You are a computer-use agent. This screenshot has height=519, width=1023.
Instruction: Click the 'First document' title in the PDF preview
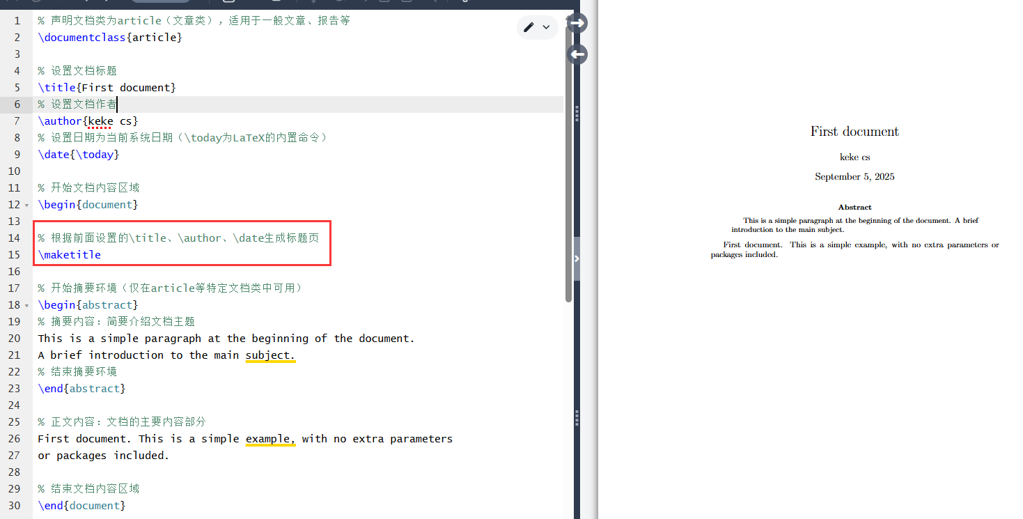(854, 132)
